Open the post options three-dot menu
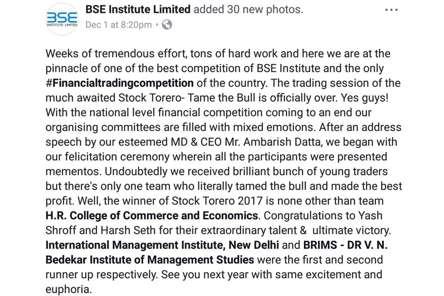Screen dimensions: 444x296 pyautogui.click(x=391, y=10)
